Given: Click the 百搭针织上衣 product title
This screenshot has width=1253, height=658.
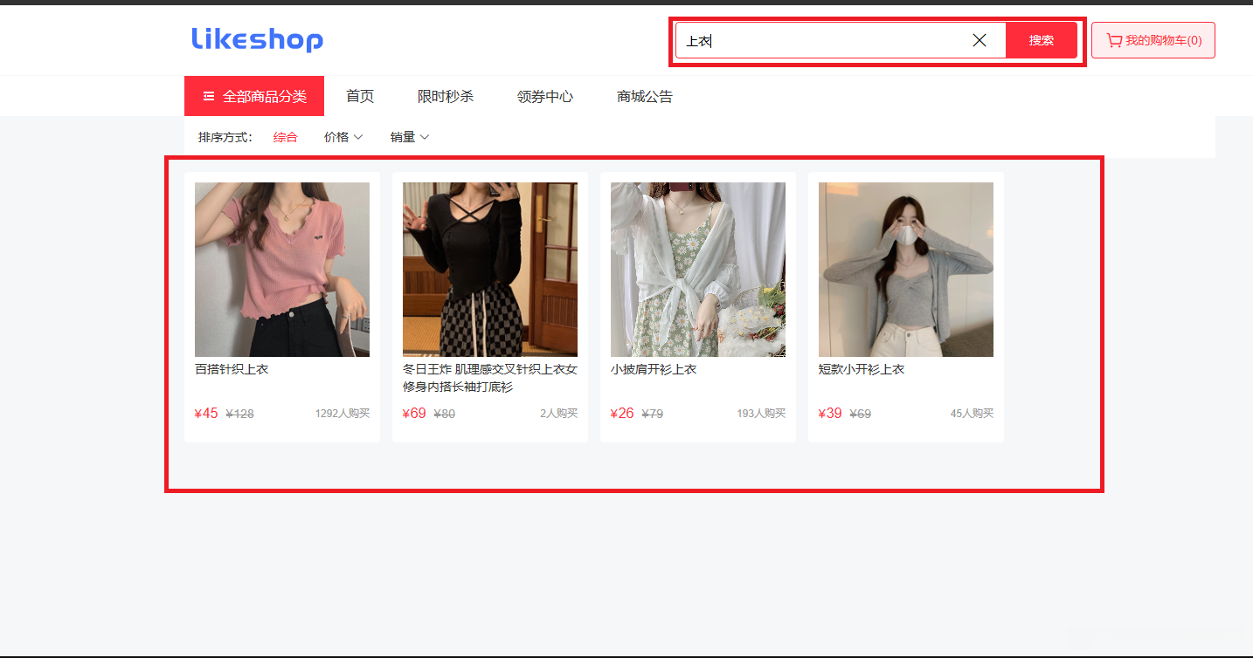Looking at the screenshot, I should (x=232, y=369).
